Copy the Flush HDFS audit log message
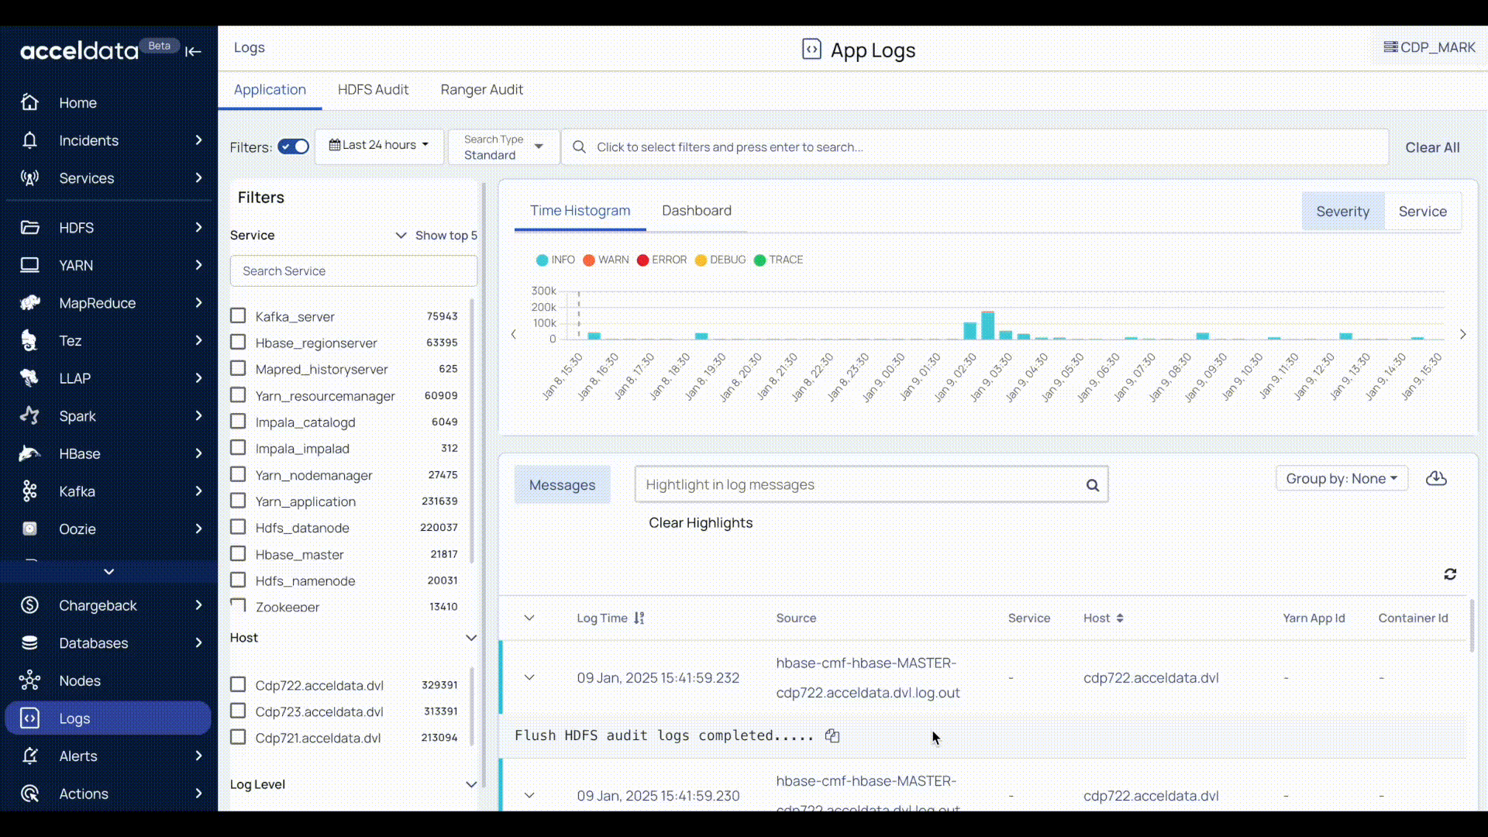Image resolution: width=1488 pixels, height=837 pixels. click(832, 735)
